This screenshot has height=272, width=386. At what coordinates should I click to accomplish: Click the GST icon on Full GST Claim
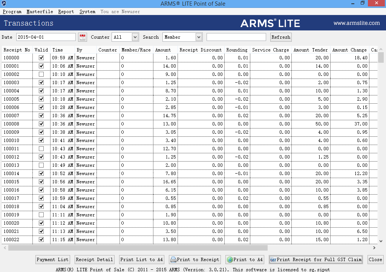click(273, 260)
